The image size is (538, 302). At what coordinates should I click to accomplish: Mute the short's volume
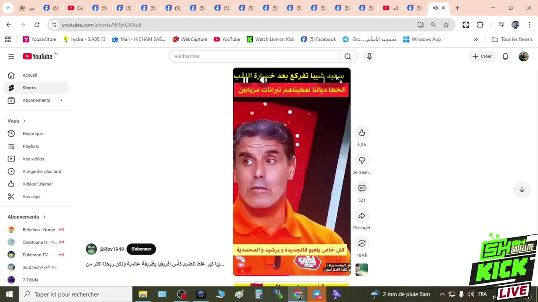click(x=263, y=80)
